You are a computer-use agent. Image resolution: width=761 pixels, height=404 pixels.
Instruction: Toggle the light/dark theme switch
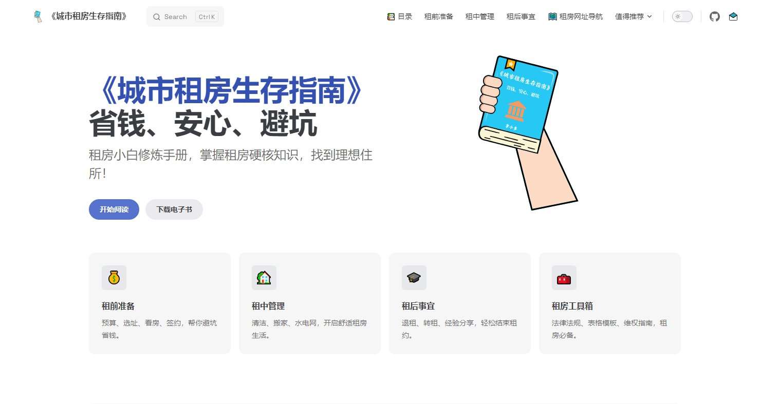point(682,16)
